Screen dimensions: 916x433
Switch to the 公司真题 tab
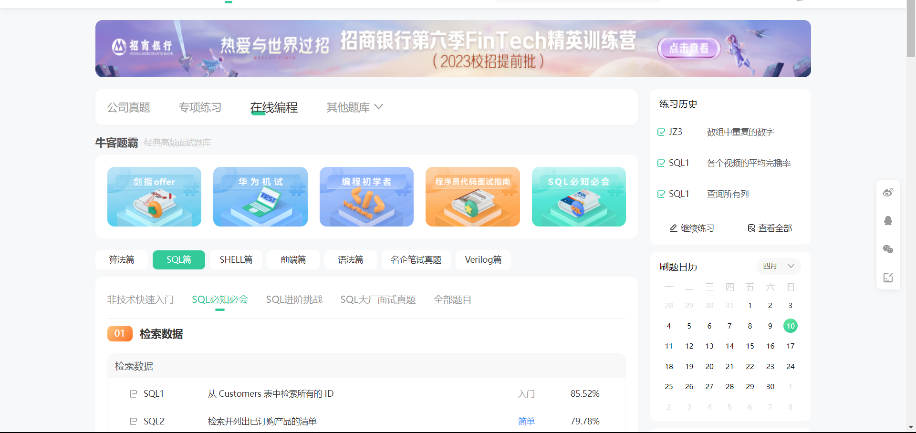pyautogui.click(x=129, y=107)
